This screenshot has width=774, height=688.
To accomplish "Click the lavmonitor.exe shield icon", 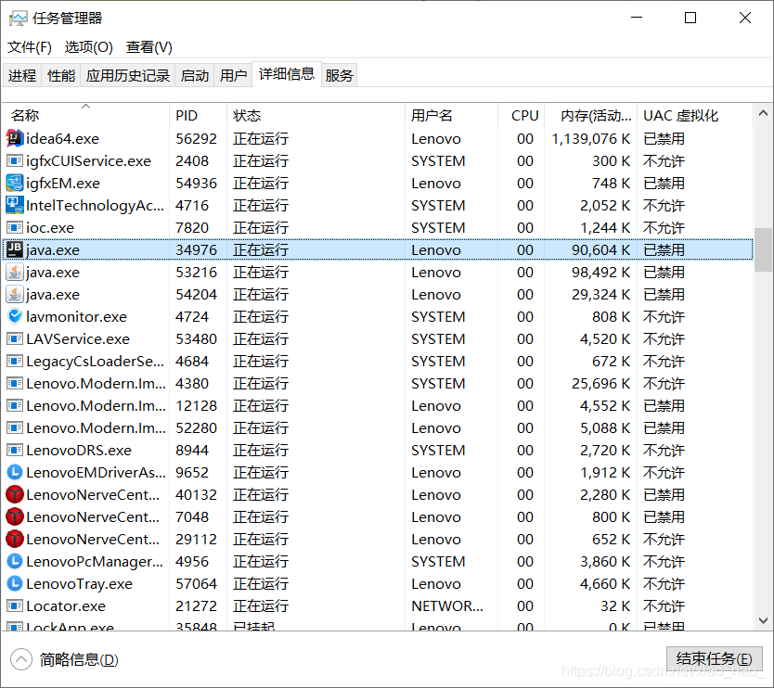I will (15, 316).
